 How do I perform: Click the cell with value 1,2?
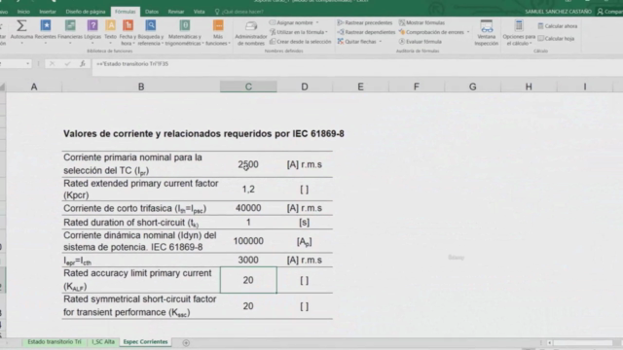[248, 190]
